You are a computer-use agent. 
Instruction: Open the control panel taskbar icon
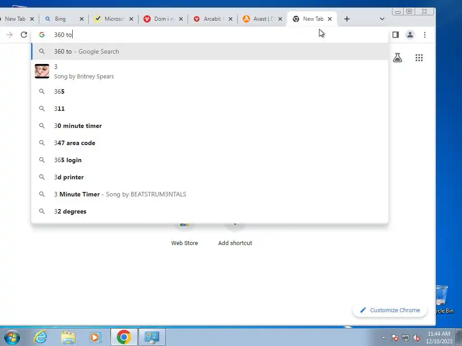152,337
